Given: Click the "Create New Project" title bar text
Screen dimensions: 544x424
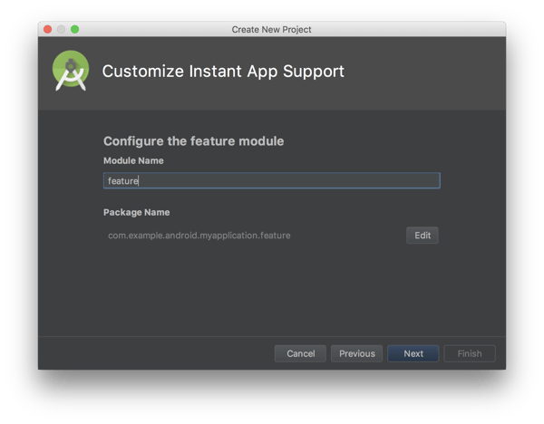Looking at the screenshot, I should (272, 29).
